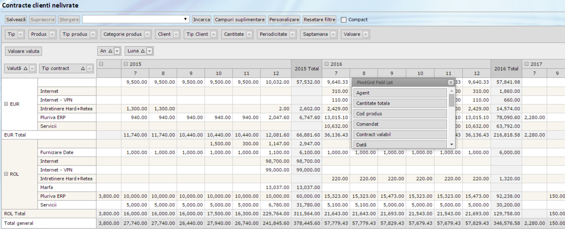Viewport: 565px width, 229px height.
Task: Open filter icon on Cantitate field
Action: (249, 34)
